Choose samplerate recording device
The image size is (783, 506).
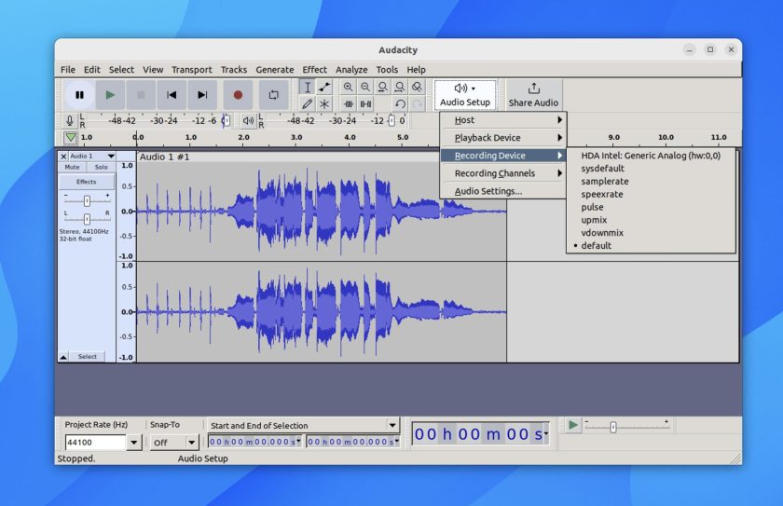coord(651,181)
